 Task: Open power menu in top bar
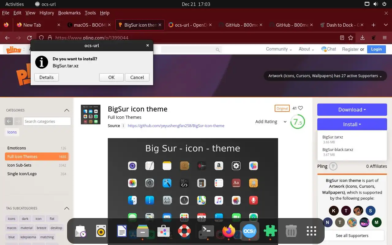385,4
